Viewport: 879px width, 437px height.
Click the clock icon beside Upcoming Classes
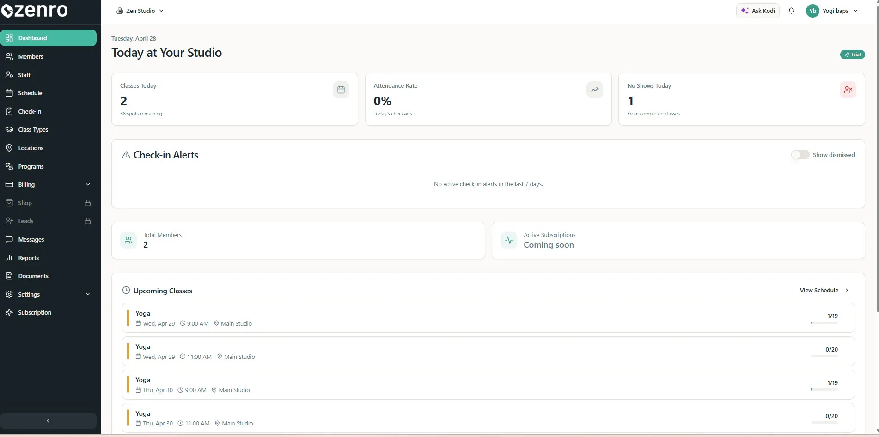coord(126,290)
